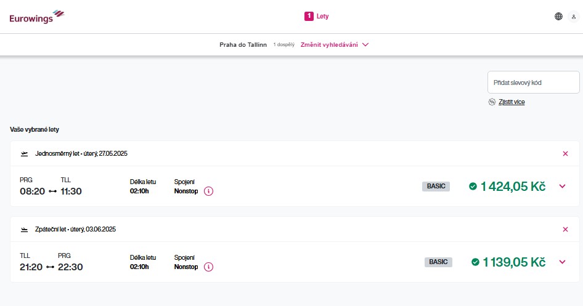Click the BASIC badge on return flight
Image resolution: width=583 pixels, height=306 pixels.
tap(438, 262)
